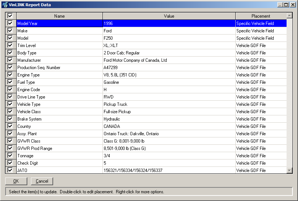Click the scrollbar down arrow
This screenshot has width=298, height=201.
[x=290, y=170]
